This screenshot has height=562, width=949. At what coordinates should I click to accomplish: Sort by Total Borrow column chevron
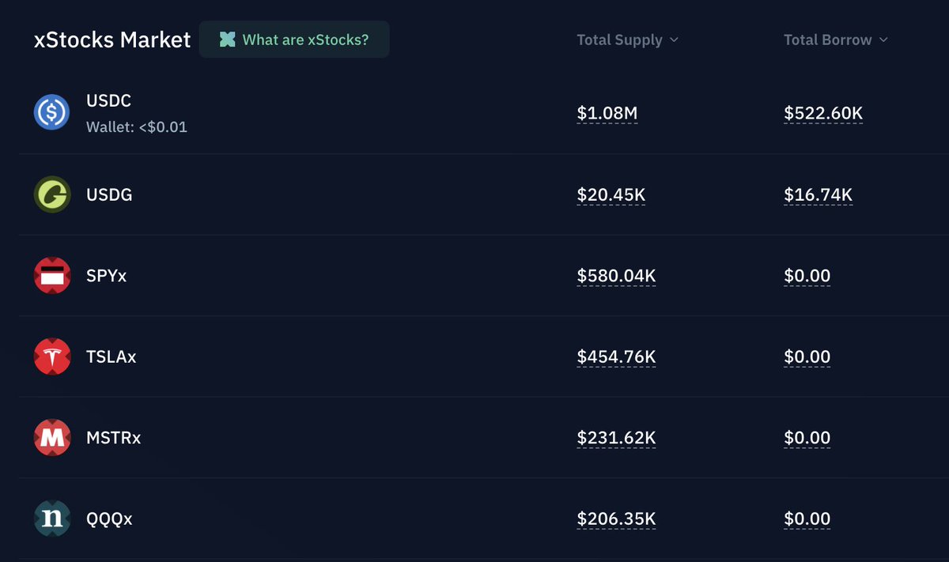(x=883, y=40)
